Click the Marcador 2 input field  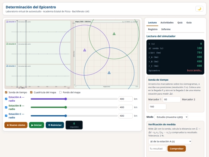(x=157, y=107)
